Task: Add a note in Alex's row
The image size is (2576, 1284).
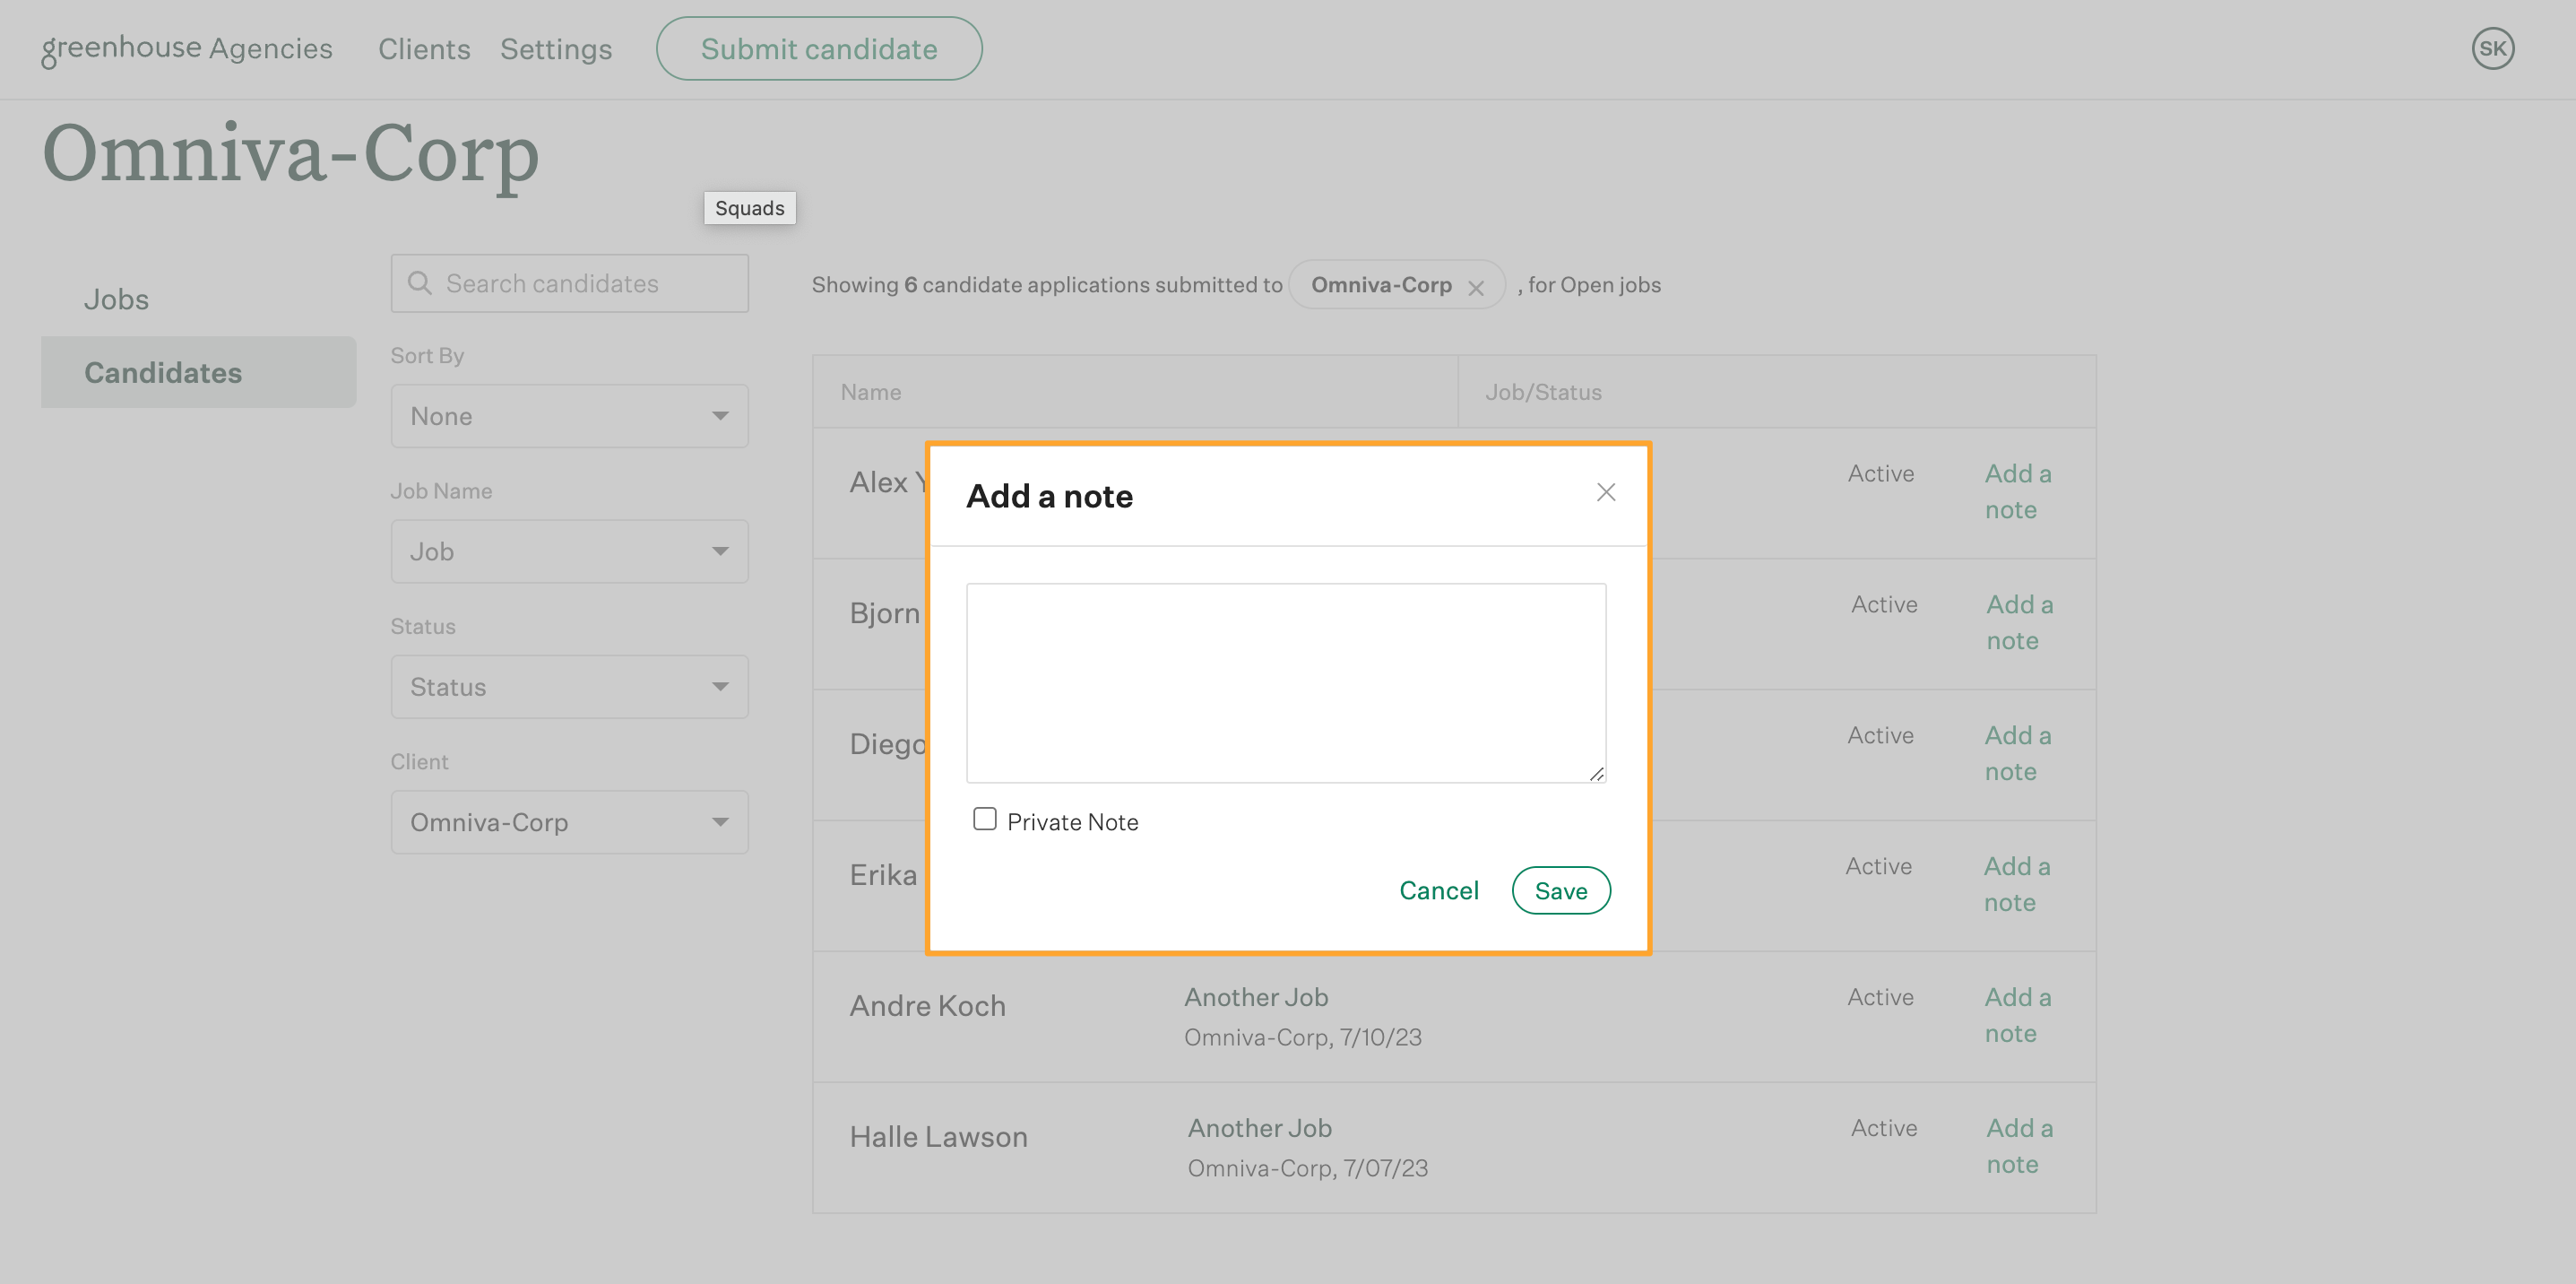Action: 2017,491
